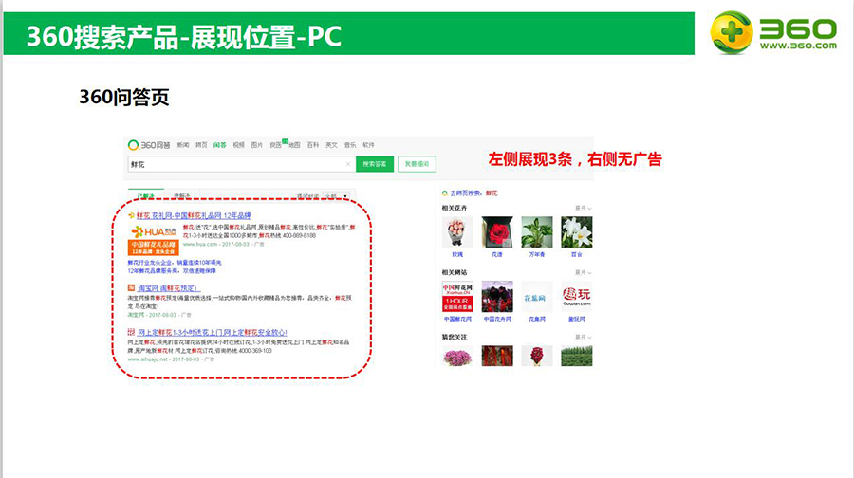
Task: Click the 360问答 logo in the search page
Action: (x=149, y=145)
